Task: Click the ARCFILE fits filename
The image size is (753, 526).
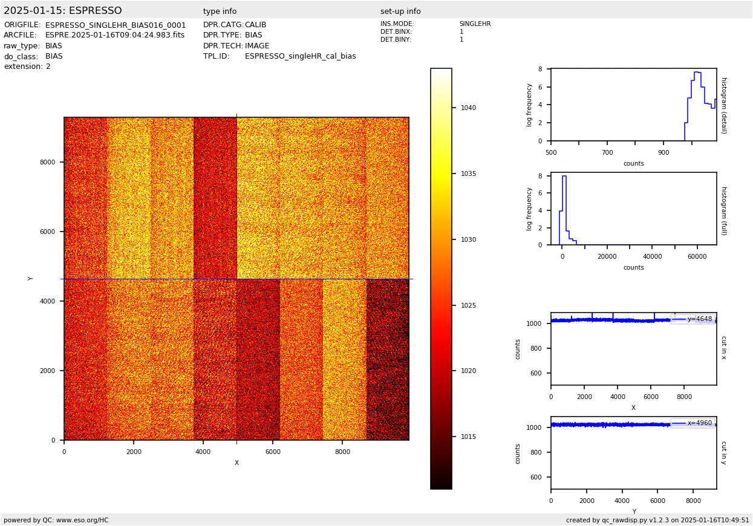Action: coord(115,36)
